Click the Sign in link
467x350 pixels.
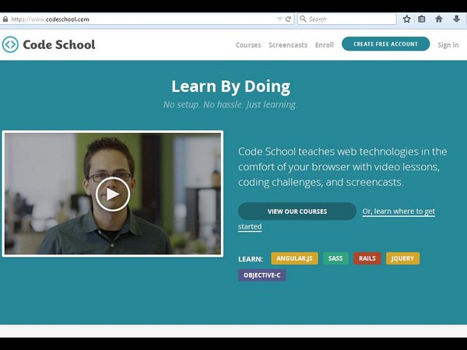click(448, 45)
